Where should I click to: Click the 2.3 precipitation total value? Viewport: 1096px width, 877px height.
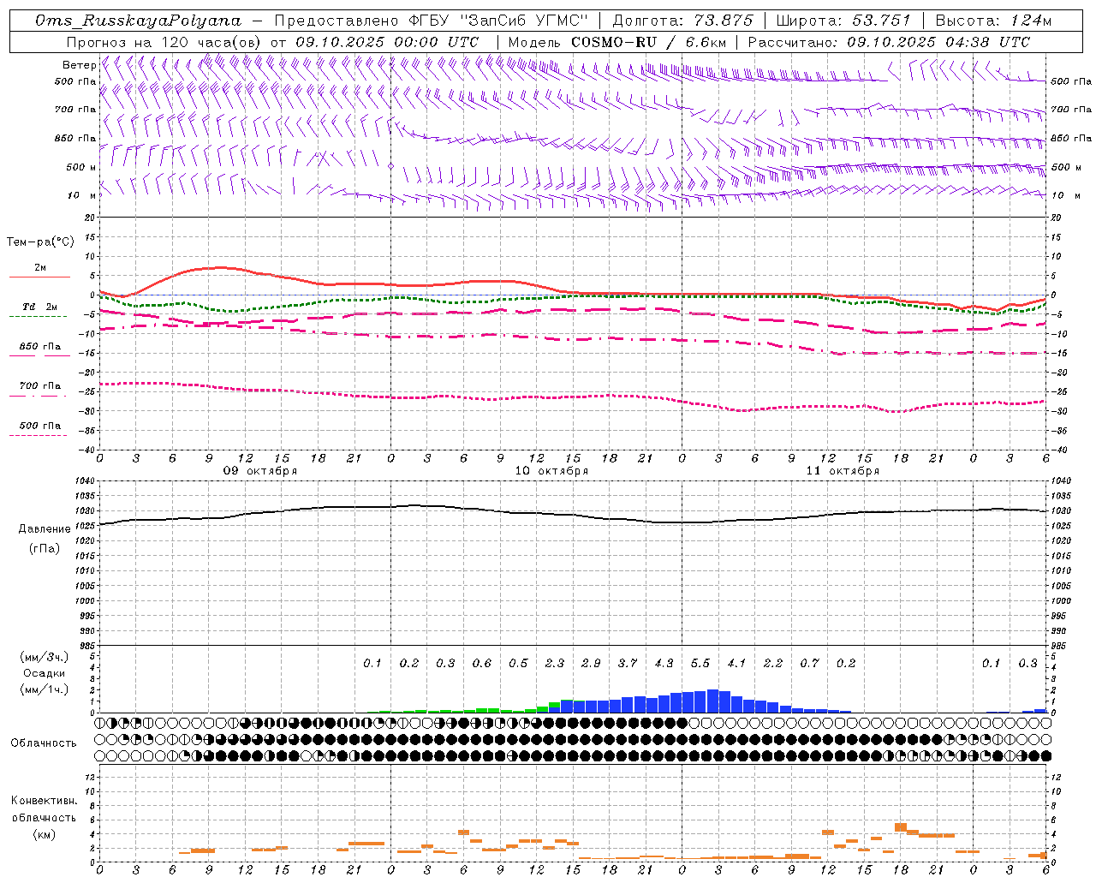555,663
